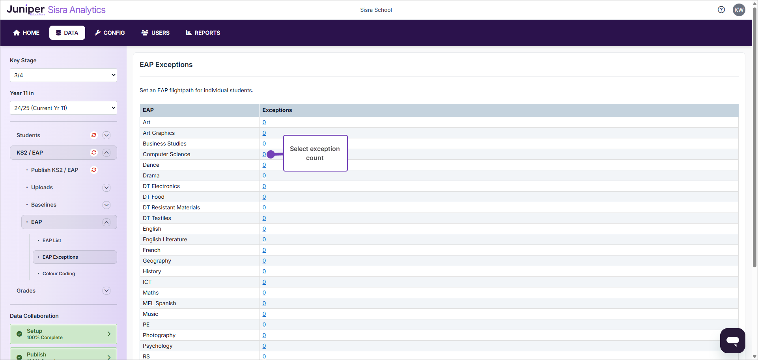Open the Maths exceptions count link
This screenshot has height=360, width=758.
(x=264, y=293)
